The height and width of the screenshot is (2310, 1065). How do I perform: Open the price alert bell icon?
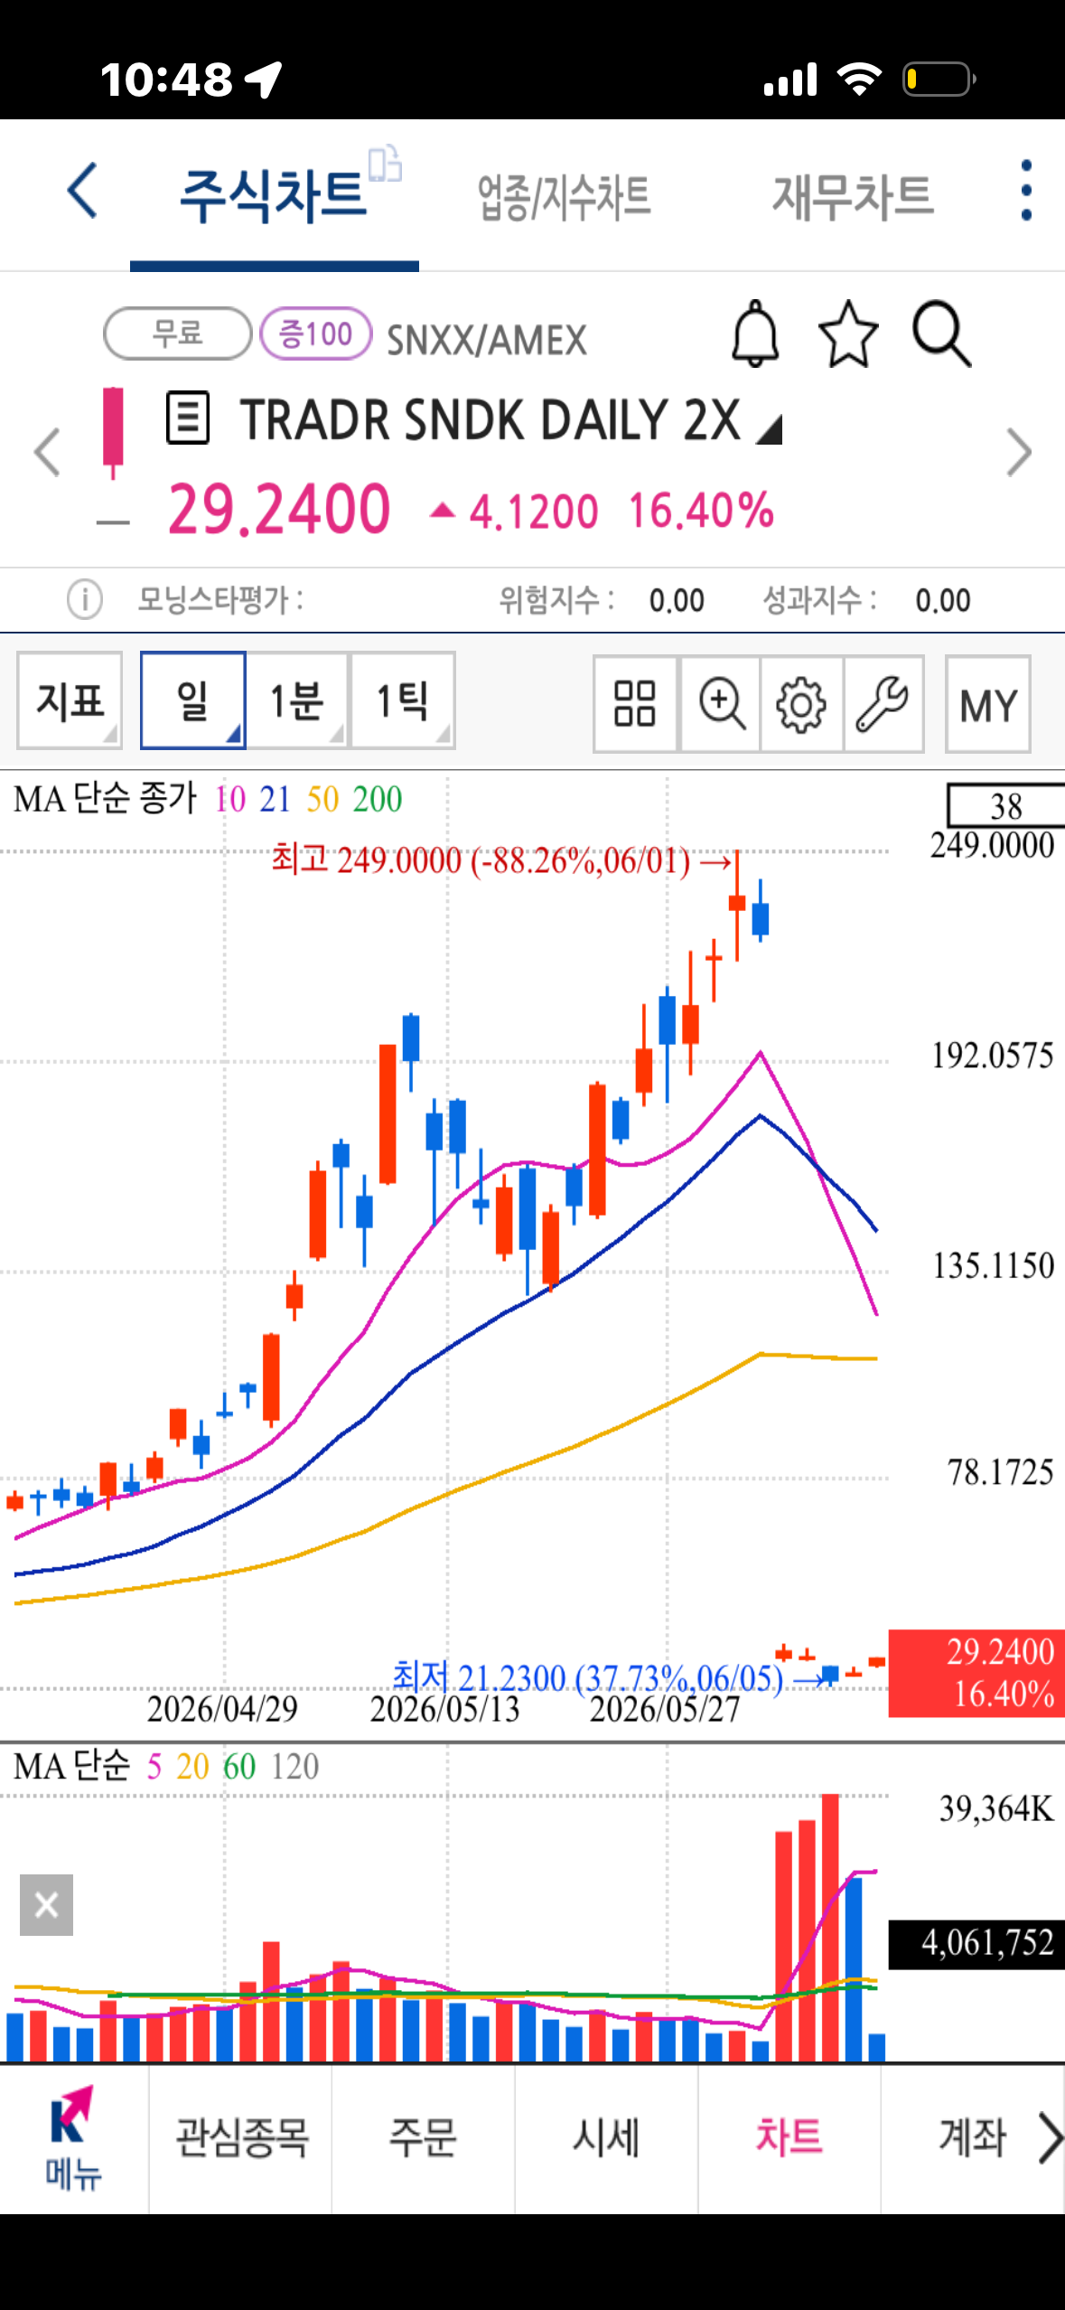755,333
